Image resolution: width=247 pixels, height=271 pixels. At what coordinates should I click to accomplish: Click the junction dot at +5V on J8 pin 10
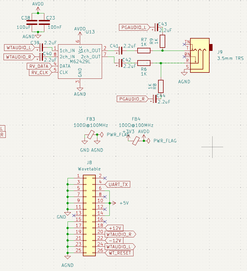pyautogui.click(x=110, y=203)
